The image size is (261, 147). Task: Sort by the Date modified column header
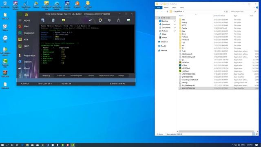pos(219,16)
